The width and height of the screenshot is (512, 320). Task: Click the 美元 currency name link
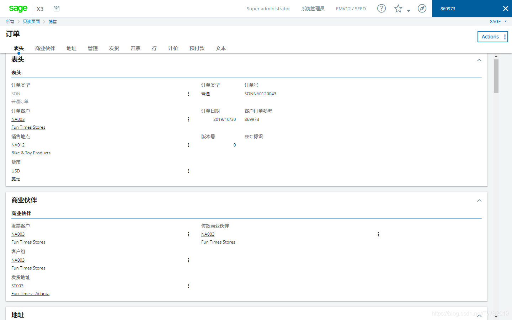pyautogui.click(x=16, y=179)
